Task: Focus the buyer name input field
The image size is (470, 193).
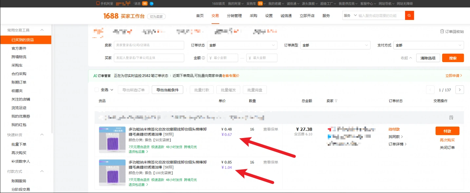Action: tap(149, 58)
